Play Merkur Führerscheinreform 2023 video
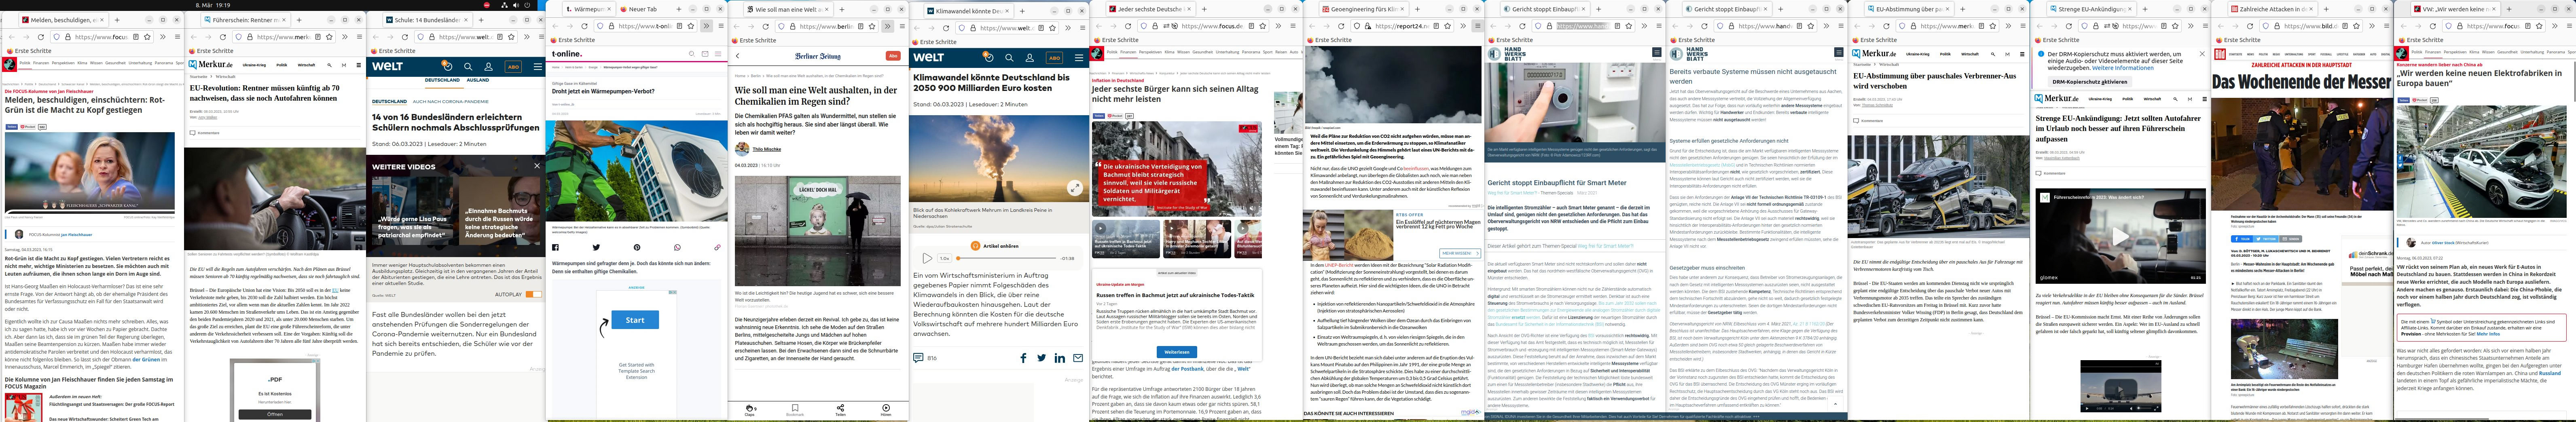The width and height of the screenshot is (2576, 422). pyautogui.click(x=2120, y=237)
